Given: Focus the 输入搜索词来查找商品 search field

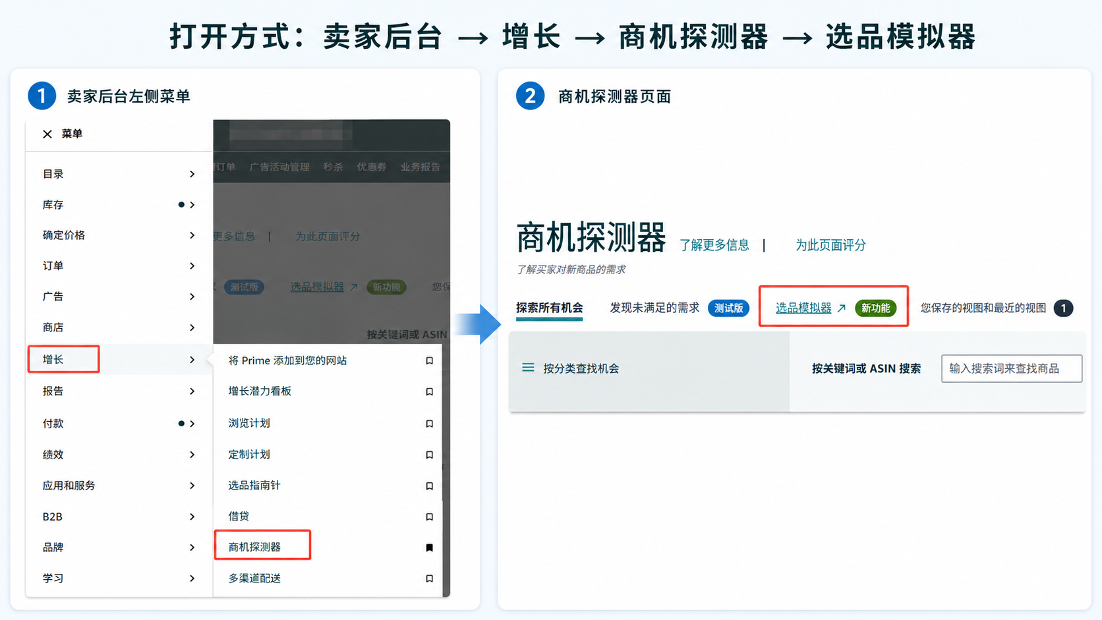Looking at the screenshot, I should 1012,368.
